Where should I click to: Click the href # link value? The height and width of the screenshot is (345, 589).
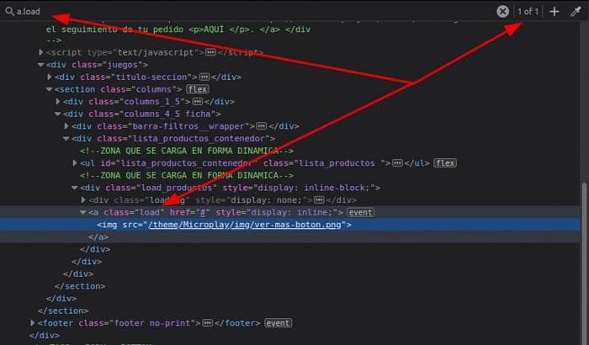click(203, 213)
